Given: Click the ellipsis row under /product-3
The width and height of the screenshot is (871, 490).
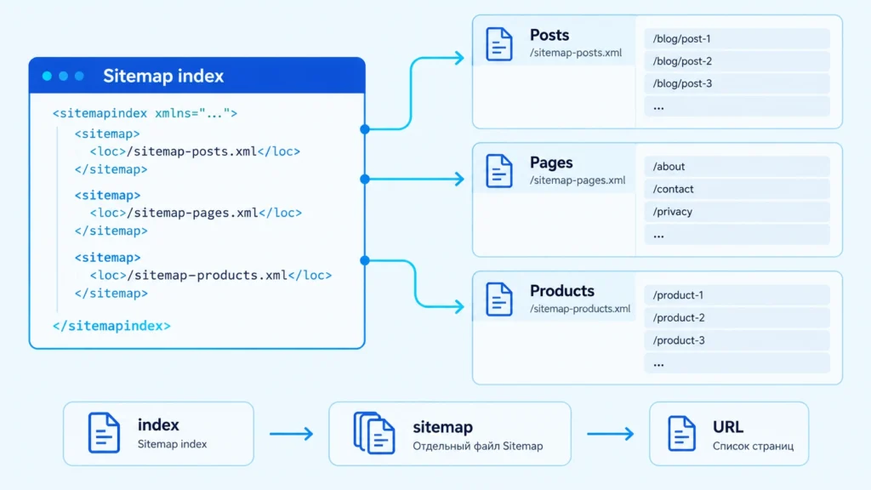Looking at the screenshot, I should (x=737, y=363).
